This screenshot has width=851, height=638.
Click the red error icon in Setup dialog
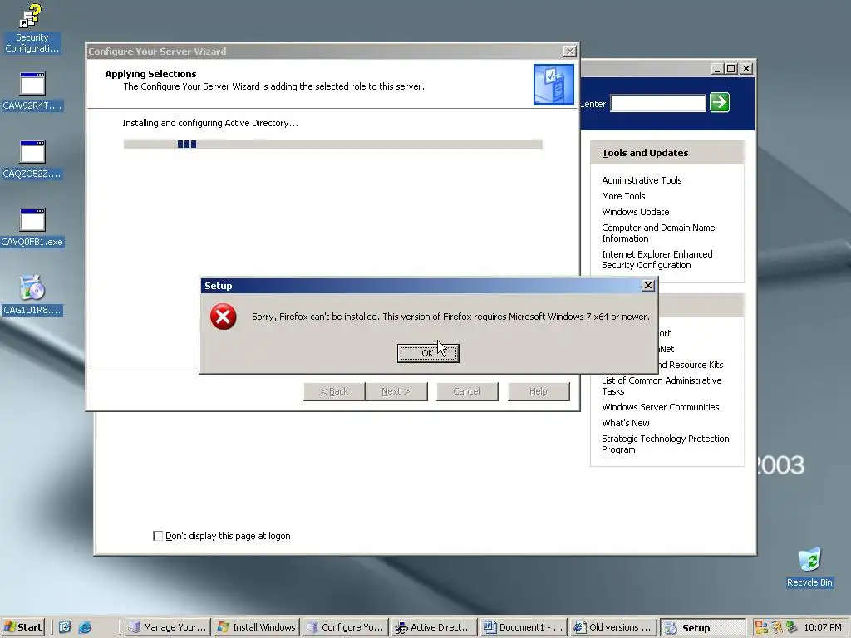click(223, 317)
